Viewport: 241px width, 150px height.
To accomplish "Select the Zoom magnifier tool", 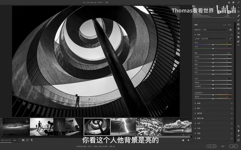I will [238, 127].
